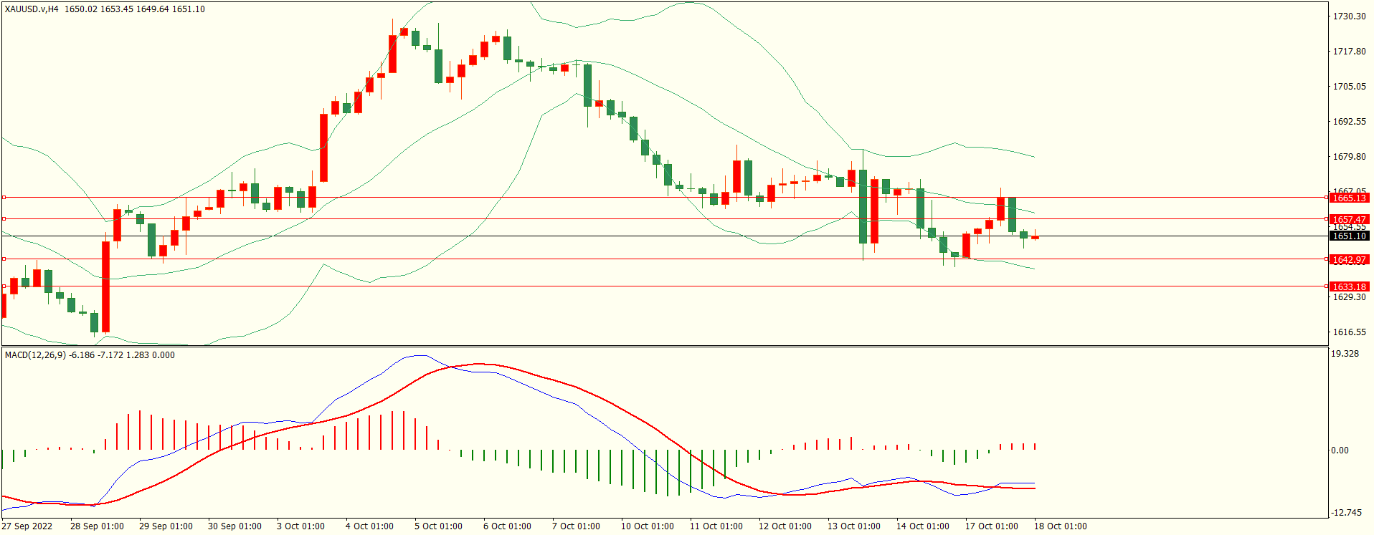Select the left handle of the 1665.13 line
Image resolution: width=1374 pixels, height=535 pixels.
[4, 197]
